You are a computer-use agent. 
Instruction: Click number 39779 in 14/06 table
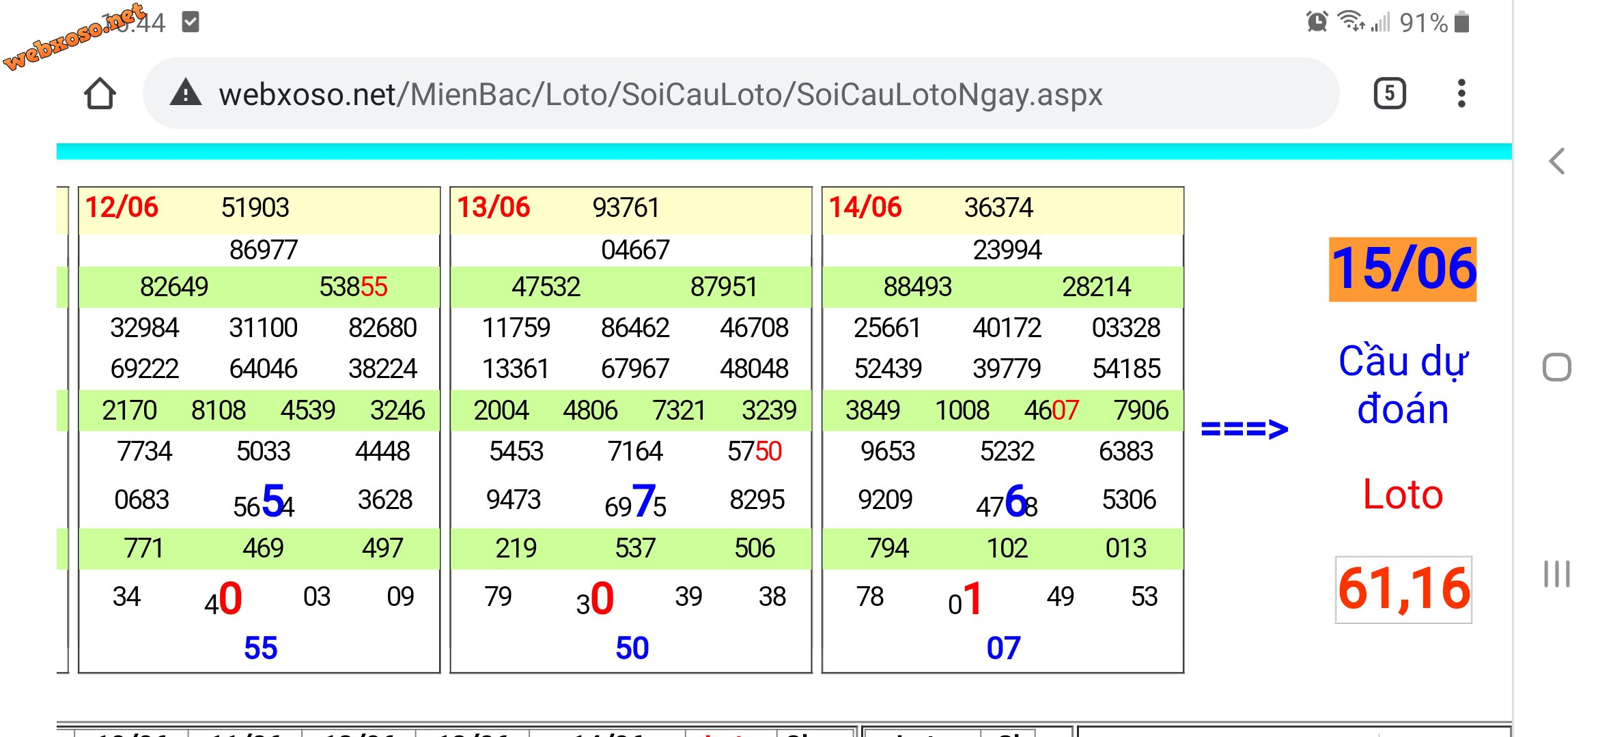pyautogui.click(x=1007, y=369)
